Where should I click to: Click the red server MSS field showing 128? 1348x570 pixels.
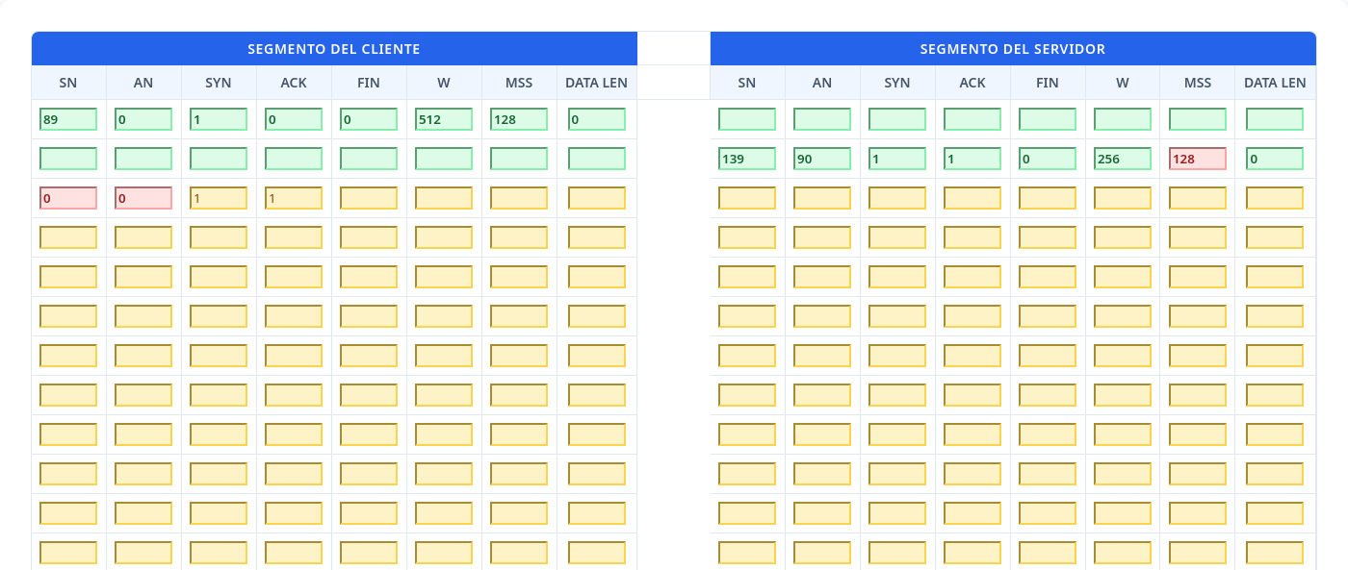1198,159
